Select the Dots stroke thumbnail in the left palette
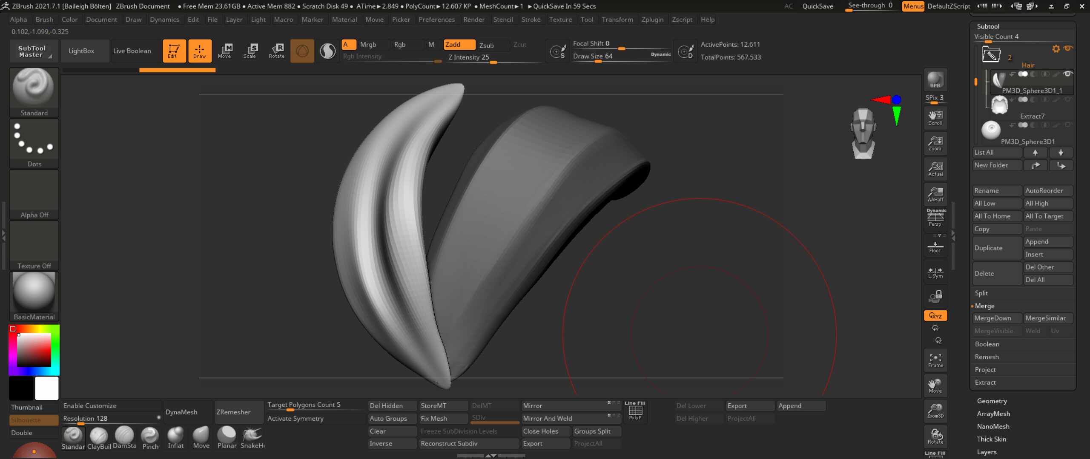1090x459 pixels. (34, 140)
